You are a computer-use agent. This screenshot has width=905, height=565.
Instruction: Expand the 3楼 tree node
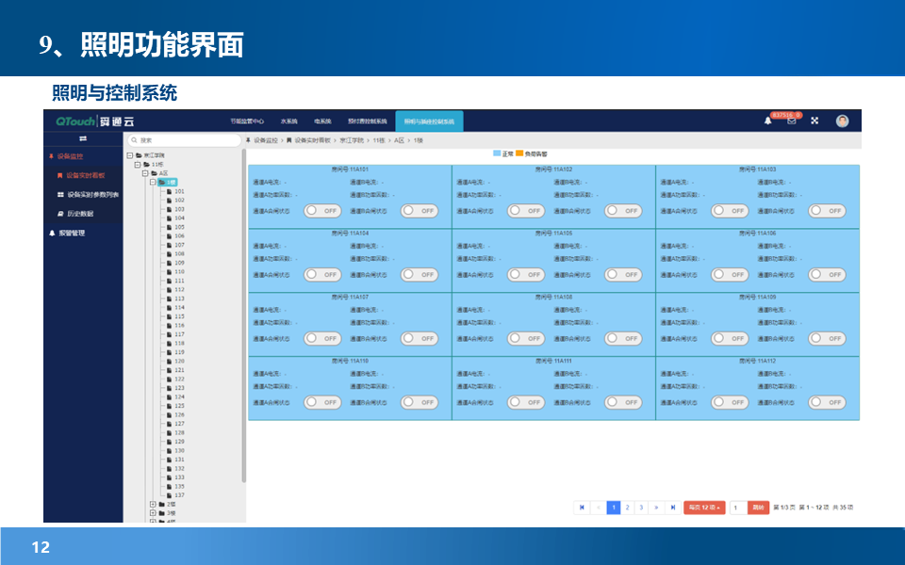(153, 513)
